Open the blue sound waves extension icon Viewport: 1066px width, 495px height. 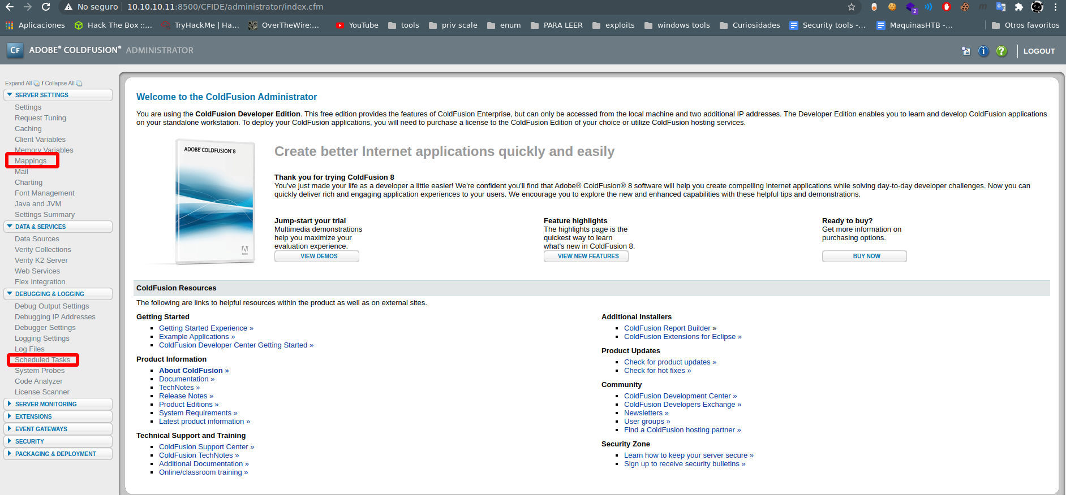pyautogui.click(x=929, y=7)
